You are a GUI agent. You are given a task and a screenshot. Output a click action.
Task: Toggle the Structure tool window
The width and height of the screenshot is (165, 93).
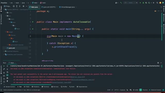click(1, 80)
